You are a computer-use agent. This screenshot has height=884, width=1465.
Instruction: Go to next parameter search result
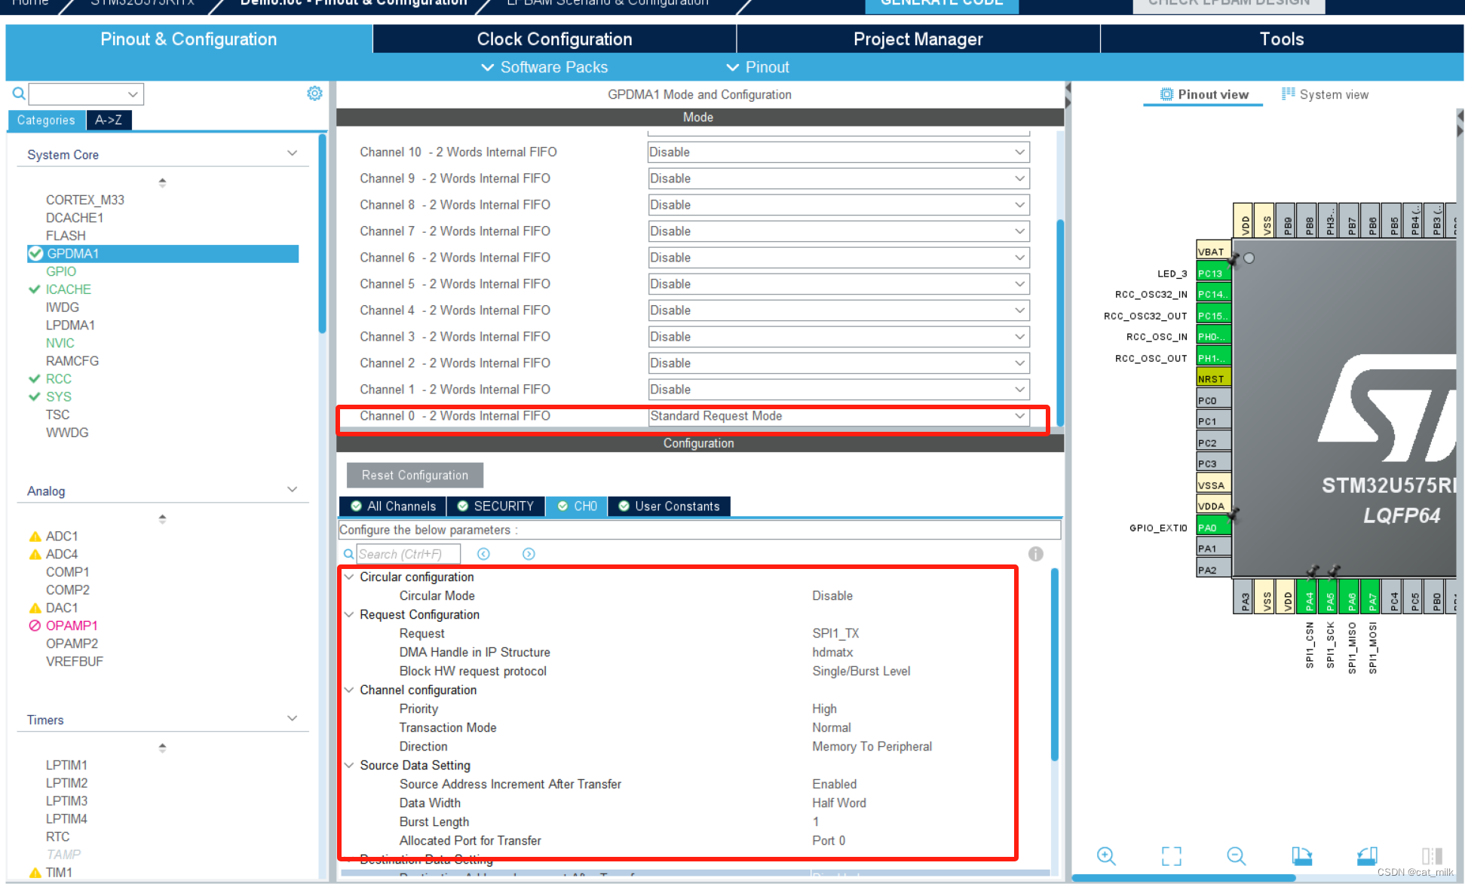point(529,554)
